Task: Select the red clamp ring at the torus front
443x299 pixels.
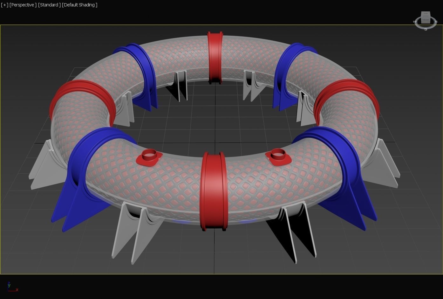Action: pyautogui.click(x=214, y=191)
